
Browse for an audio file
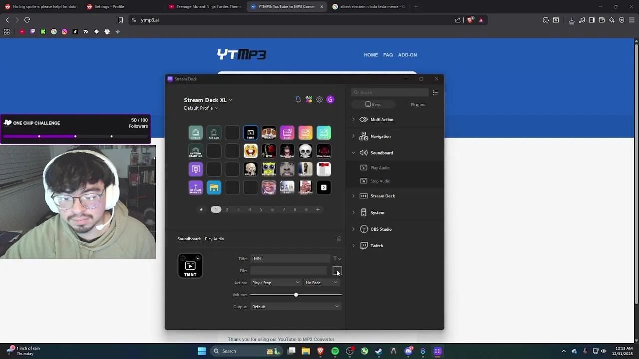(337, 271)
